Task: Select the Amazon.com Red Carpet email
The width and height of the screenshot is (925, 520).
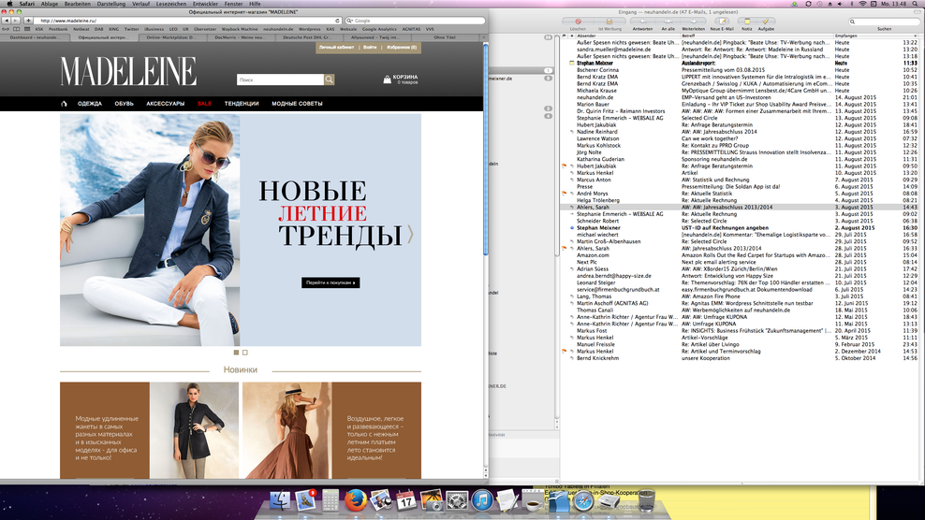Action: pyautogui.click(x=743, y=255)
